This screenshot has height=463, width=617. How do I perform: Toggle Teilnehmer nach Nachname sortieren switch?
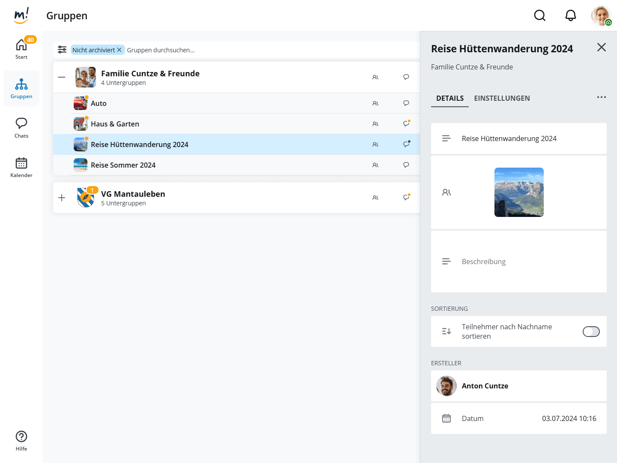(591, 331)
